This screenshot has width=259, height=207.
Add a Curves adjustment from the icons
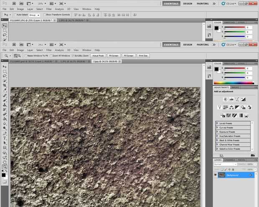237,99
